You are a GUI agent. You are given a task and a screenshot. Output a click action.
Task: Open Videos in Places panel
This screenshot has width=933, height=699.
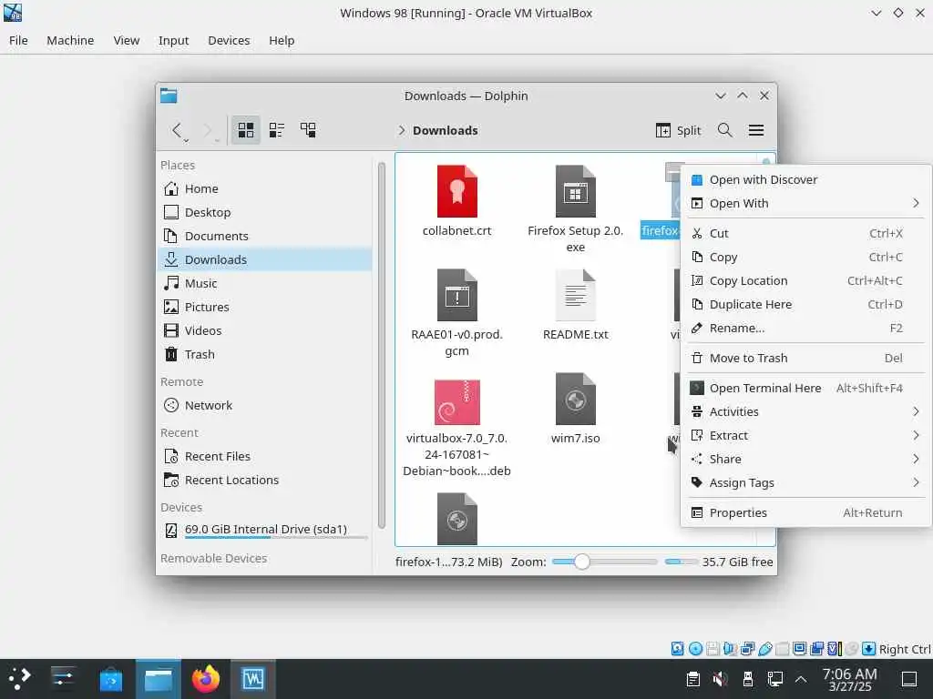tap(265, 330)
